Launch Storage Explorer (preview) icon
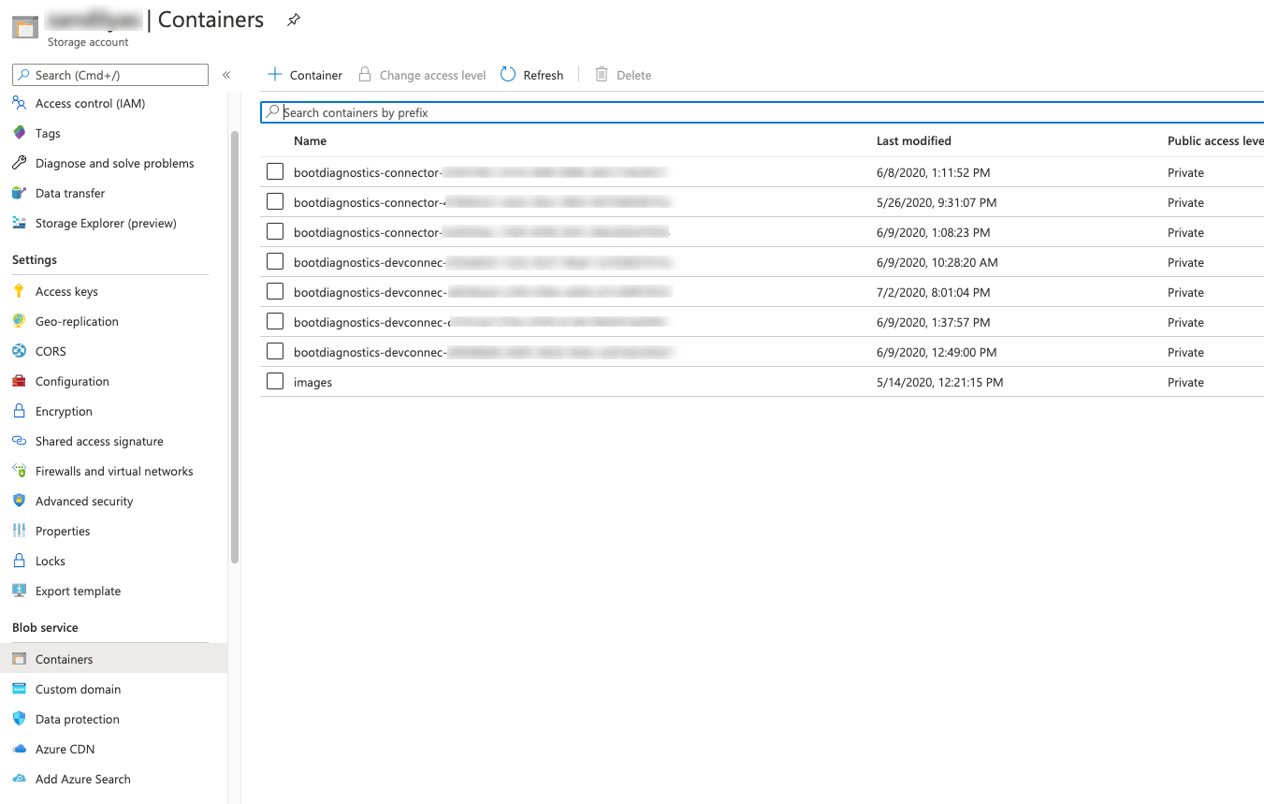This screenshot has height=804, width=1264. [x=19, y=223]
